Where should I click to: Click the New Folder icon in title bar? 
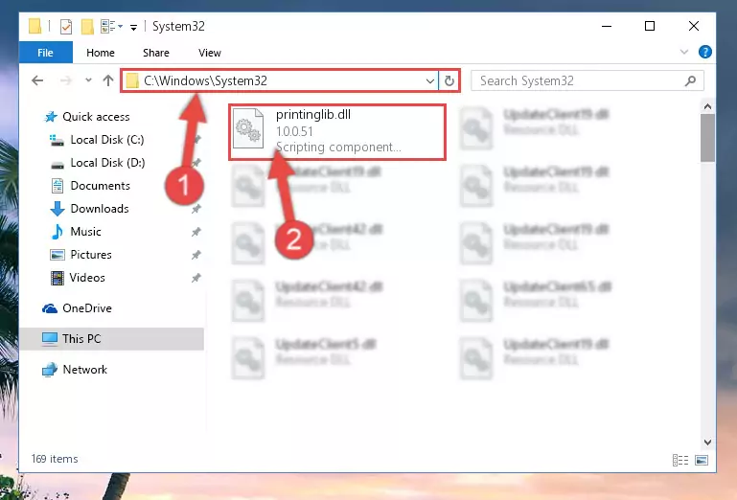click(87, 27)
